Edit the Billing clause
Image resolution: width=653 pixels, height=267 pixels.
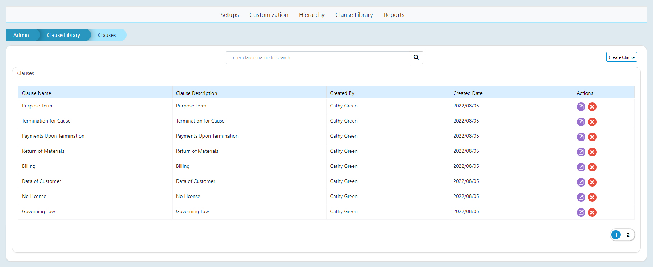pyautogui.click(x=581, y=167)
